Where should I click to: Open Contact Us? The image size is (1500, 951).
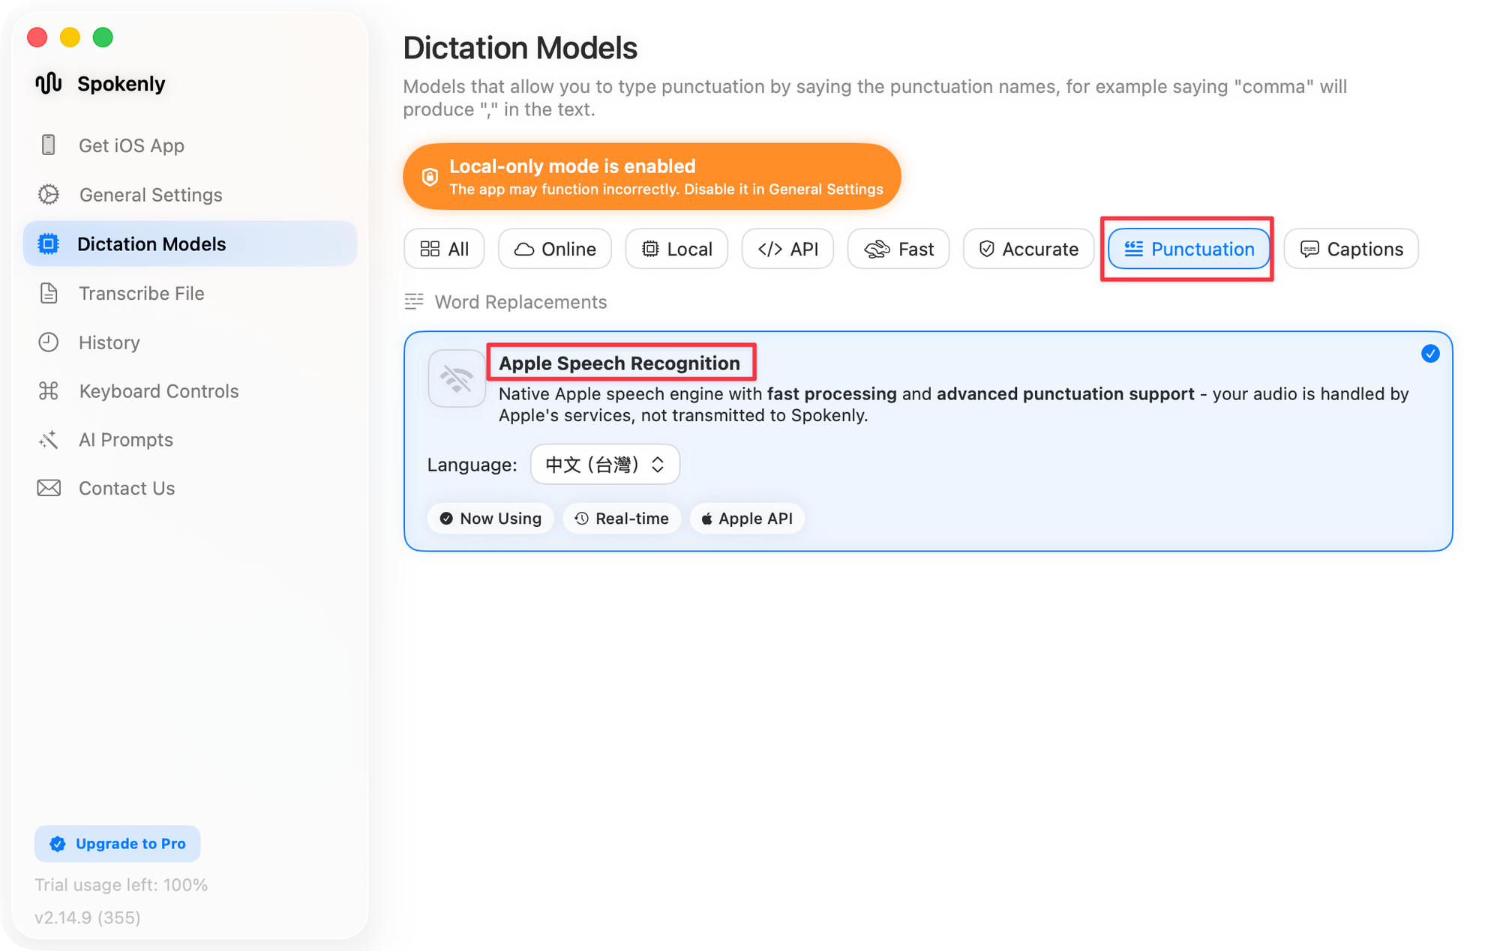click(x=126, y=488)
